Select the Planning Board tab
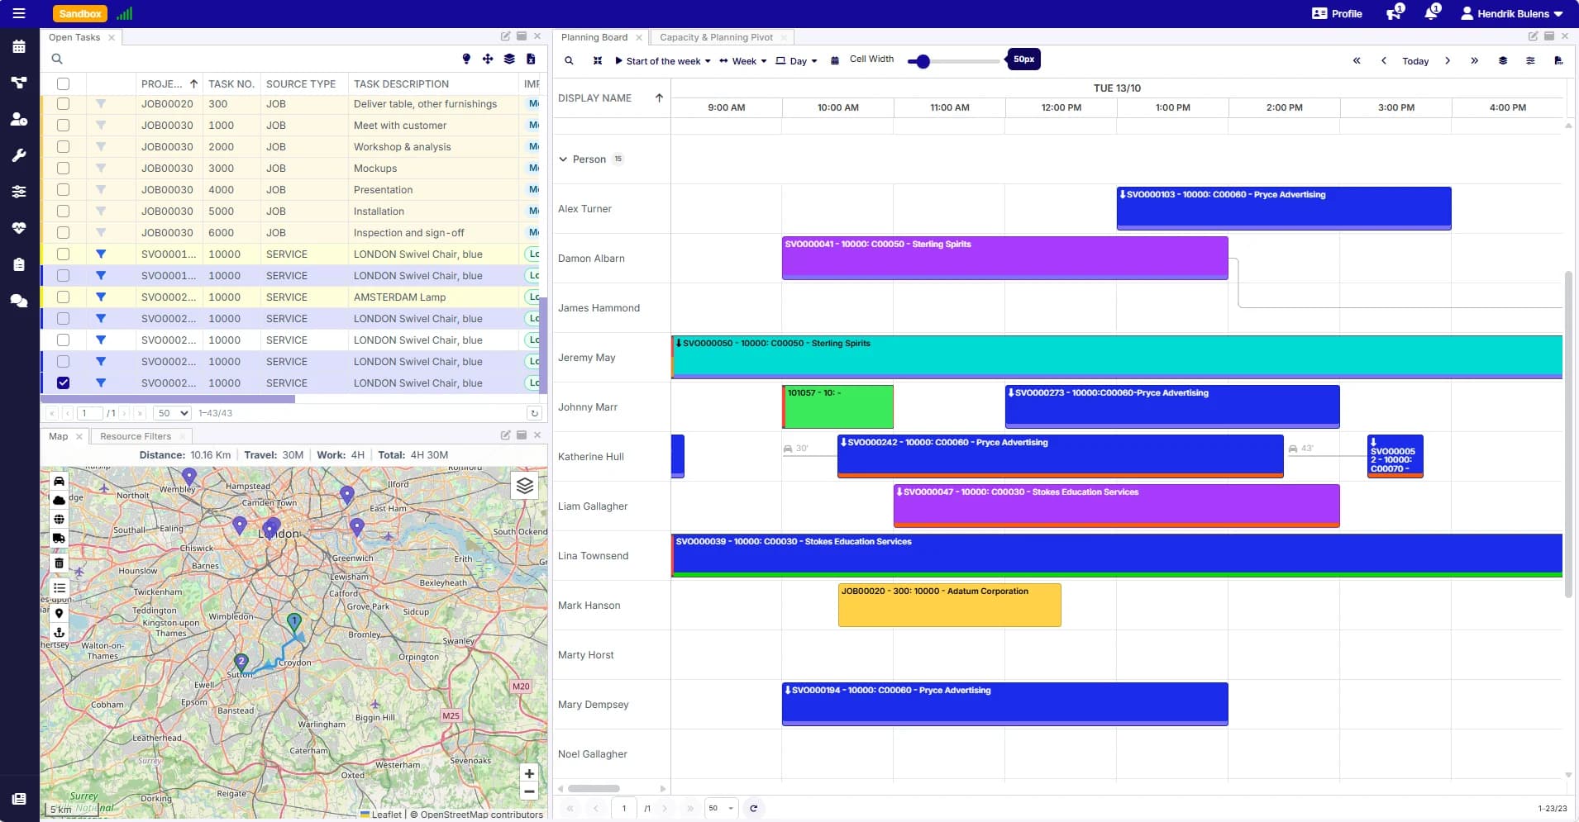The width and height of the screenshot is (1579, 822). coord(594,37)
